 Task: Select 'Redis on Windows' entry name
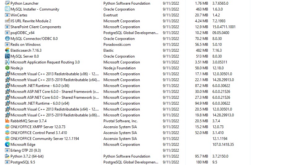point(25,44)
